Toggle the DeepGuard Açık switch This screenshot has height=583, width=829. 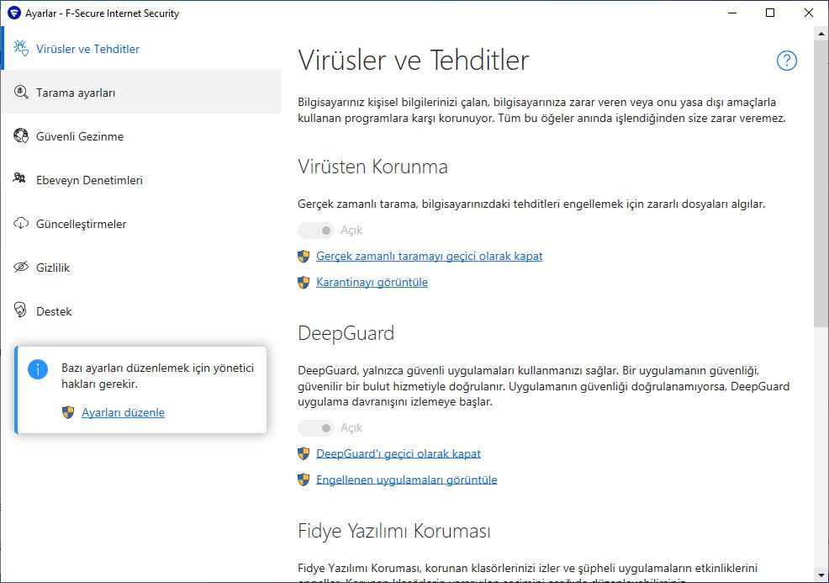coord(316,427)
